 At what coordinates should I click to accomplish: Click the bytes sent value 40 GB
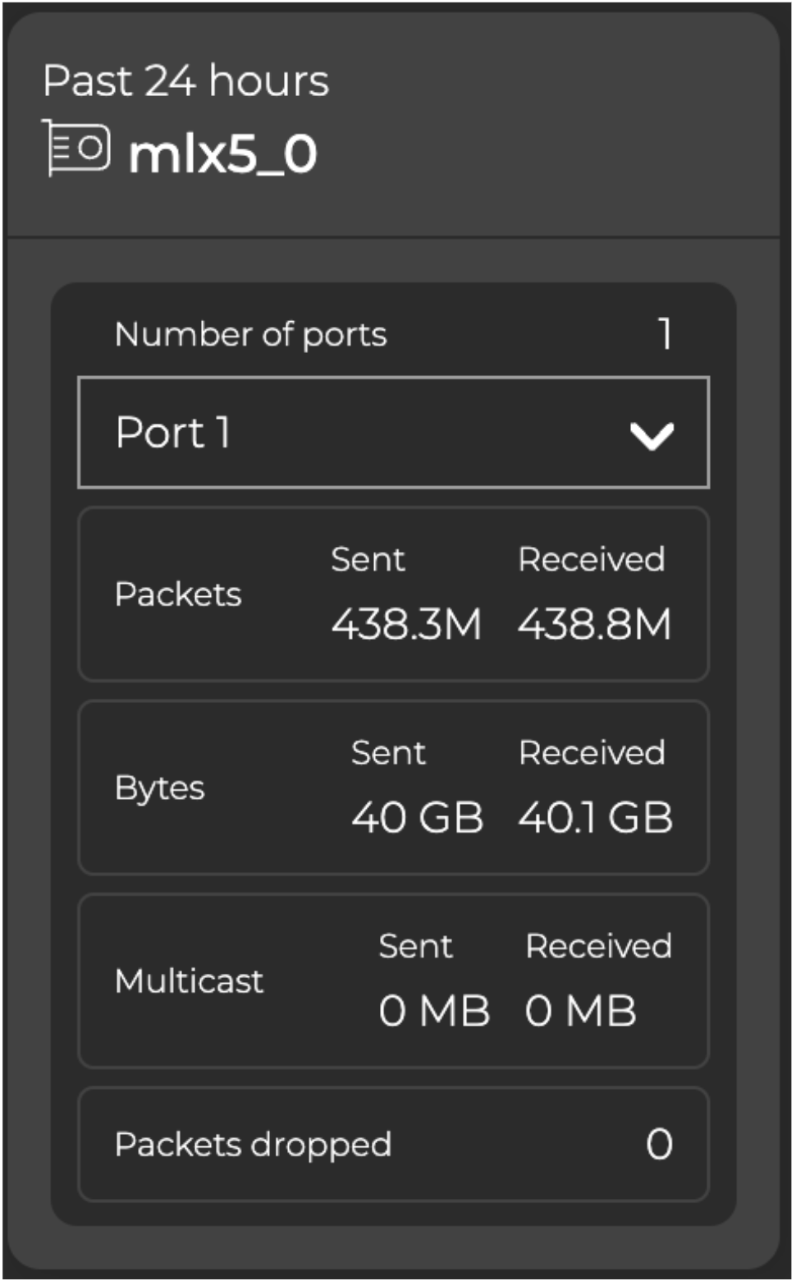pyautogui.click(x=417, y=818)
